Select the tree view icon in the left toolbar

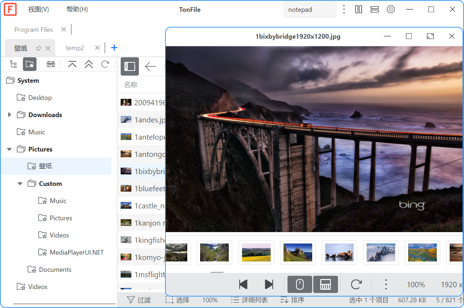tap(13, 64)
